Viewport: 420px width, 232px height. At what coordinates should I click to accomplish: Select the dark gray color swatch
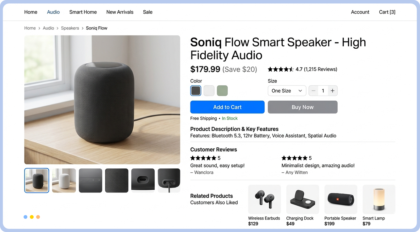(x=196, y=91)
